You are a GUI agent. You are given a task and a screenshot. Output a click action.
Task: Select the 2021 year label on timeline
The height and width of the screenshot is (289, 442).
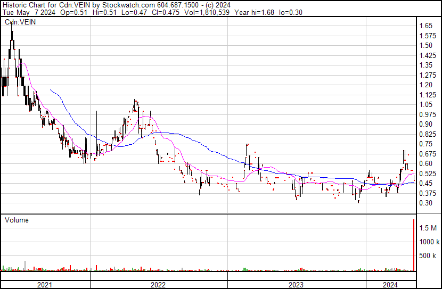[45, 285]
